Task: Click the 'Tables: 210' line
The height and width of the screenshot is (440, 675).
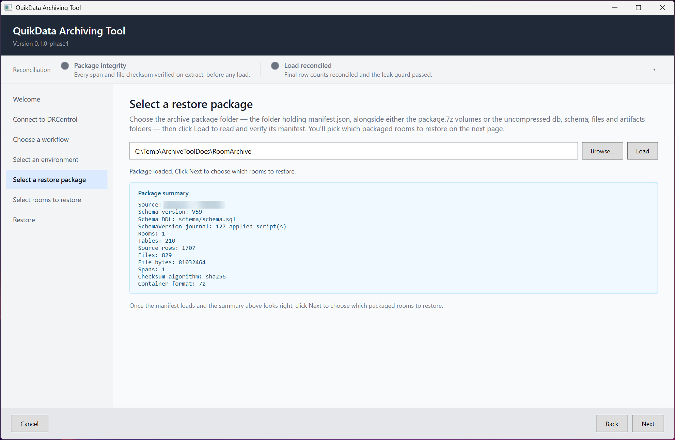Action: [157, 241]
